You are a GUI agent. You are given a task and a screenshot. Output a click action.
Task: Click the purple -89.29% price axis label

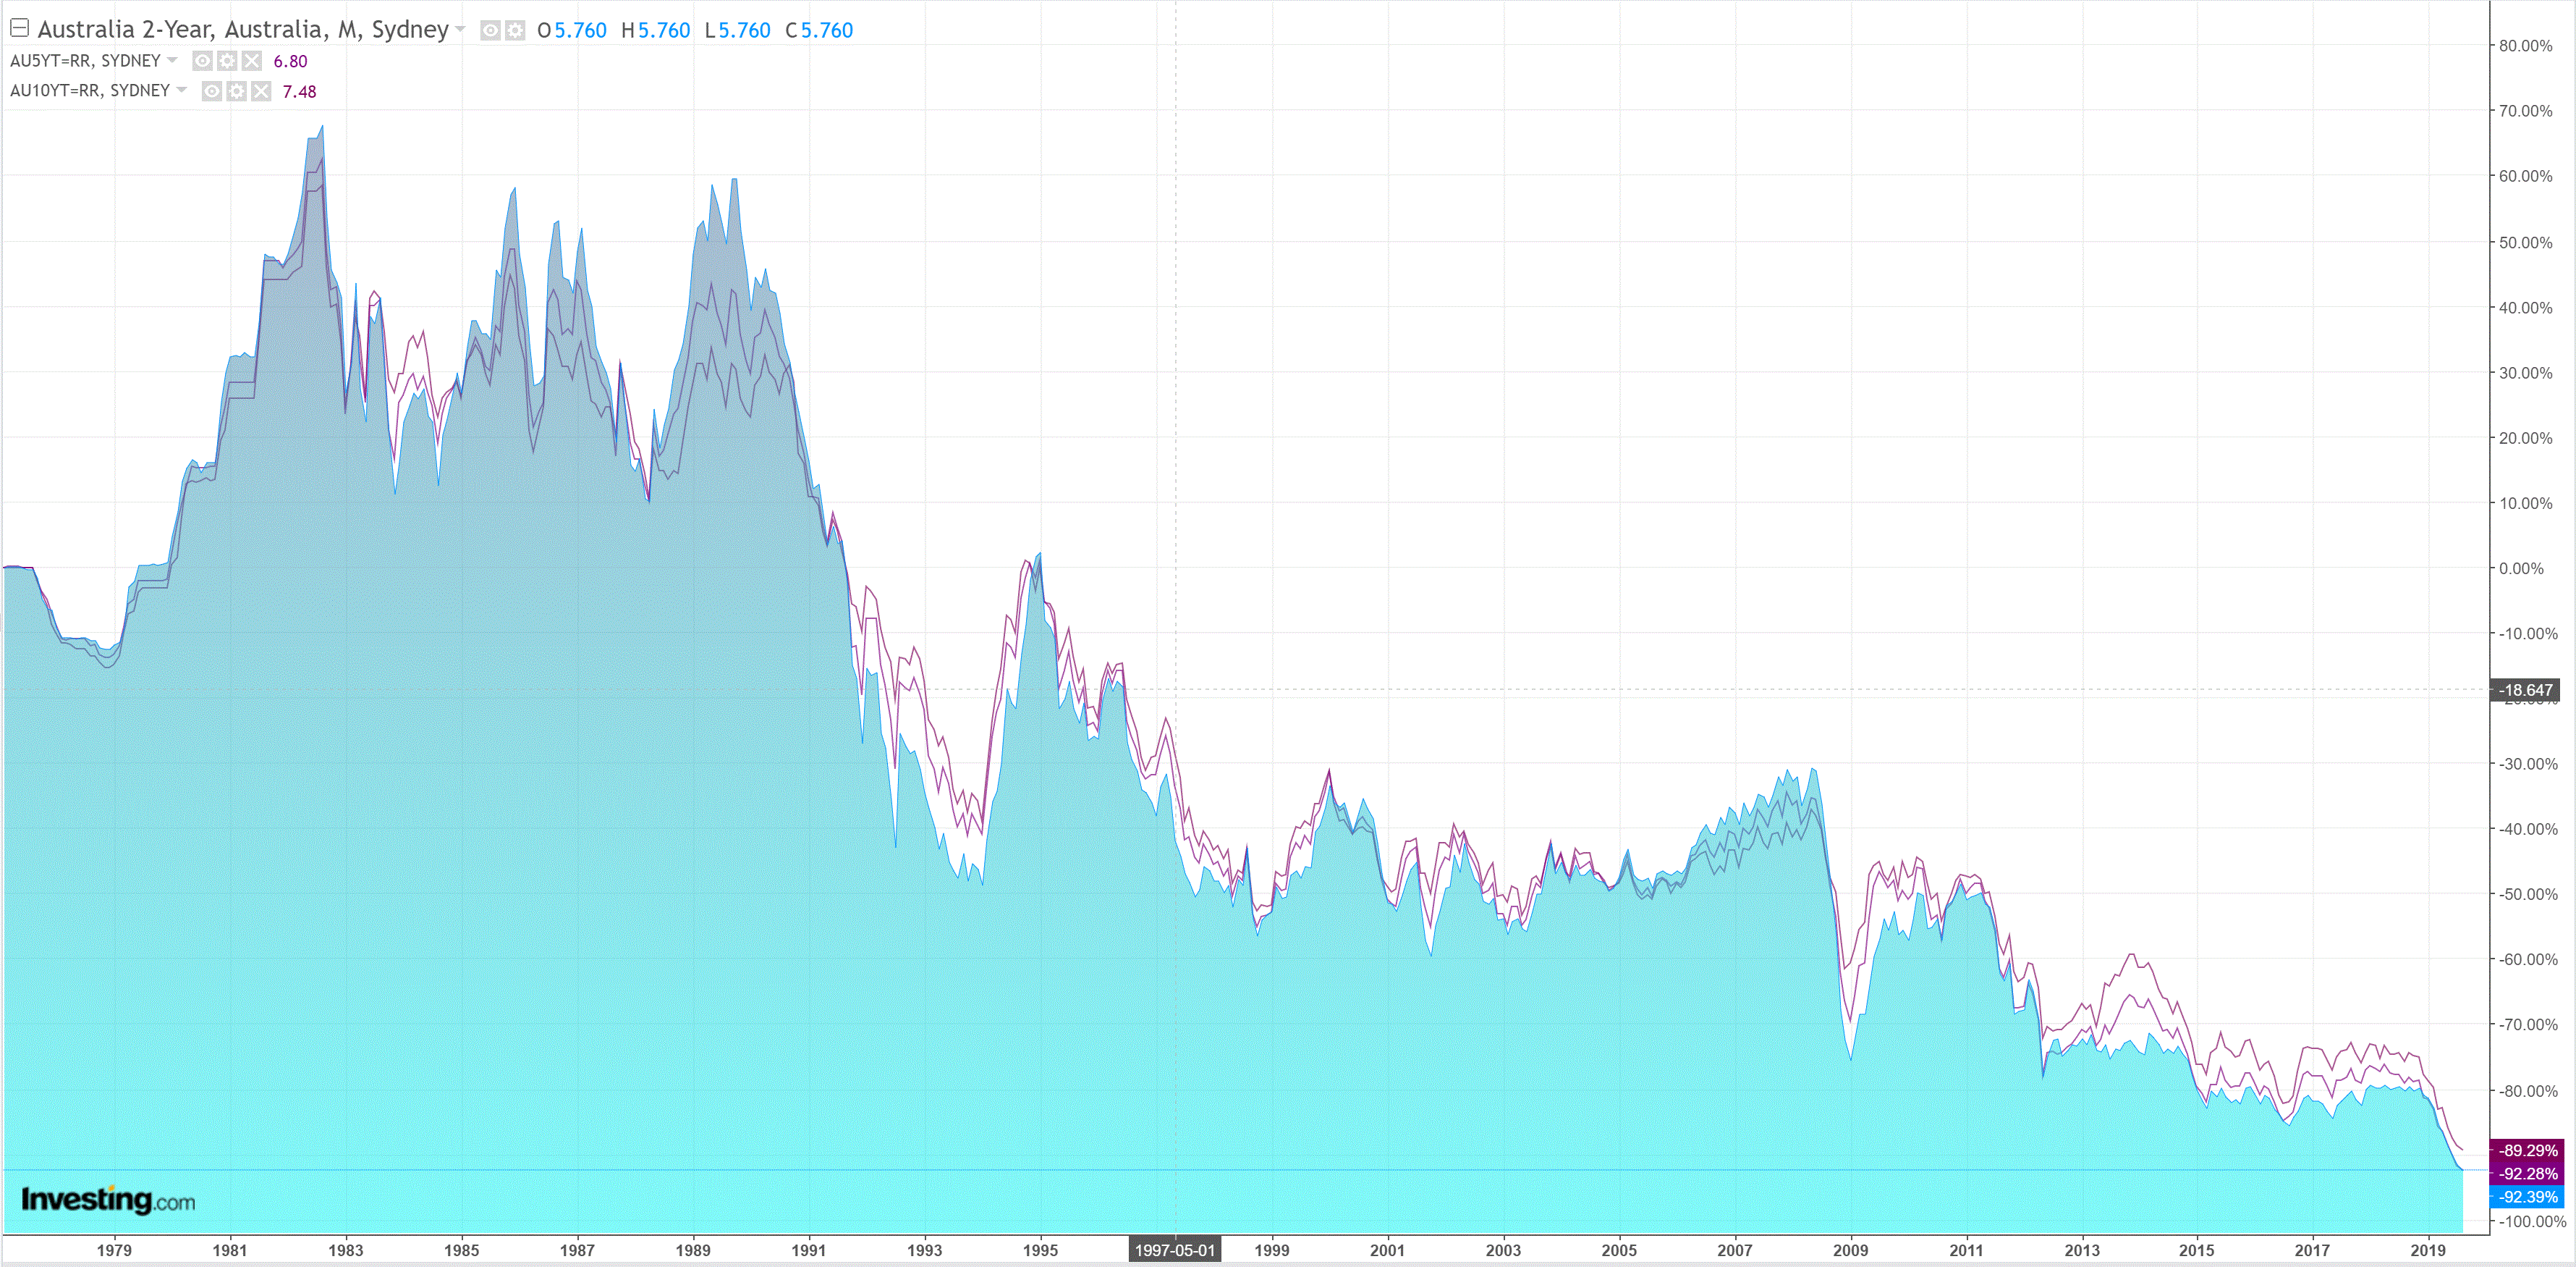point(2527,1151)
